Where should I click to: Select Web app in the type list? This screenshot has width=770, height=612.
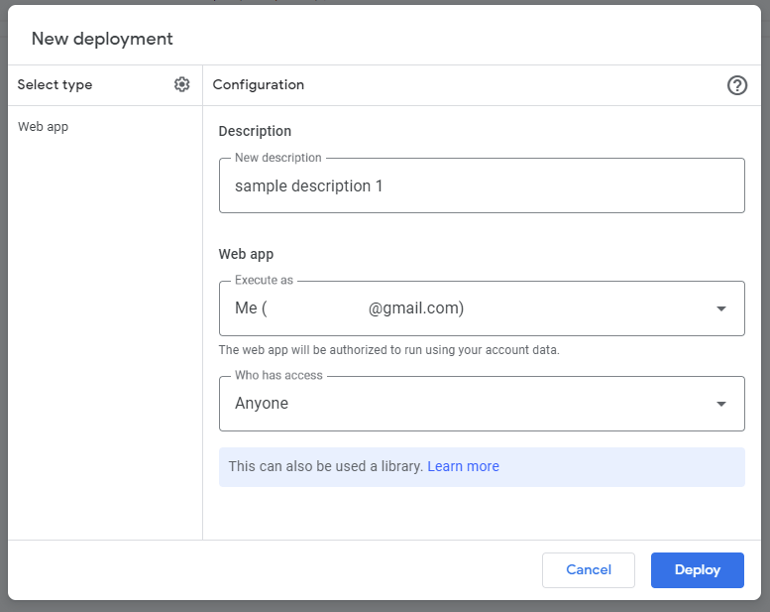(x=43, y=127)
